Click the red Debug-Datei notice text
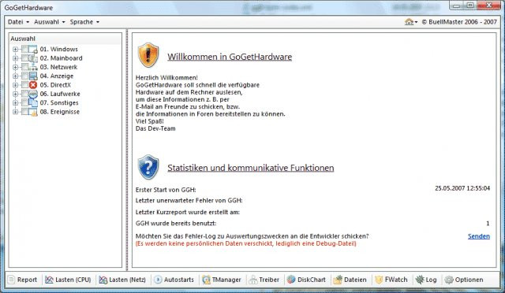The image size is (505, 293). point(245,243)
